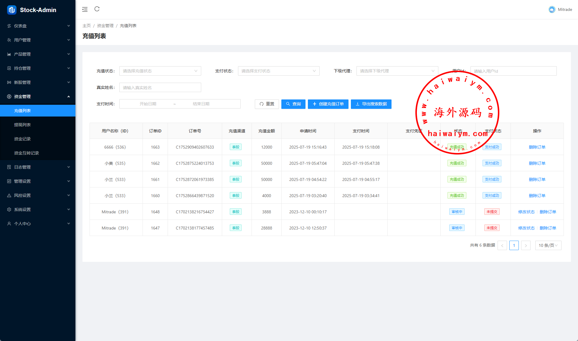Click the 开始日期 date field
This screenshot has width=578, height=341.
pyautogui.click(x=148, y=104)
